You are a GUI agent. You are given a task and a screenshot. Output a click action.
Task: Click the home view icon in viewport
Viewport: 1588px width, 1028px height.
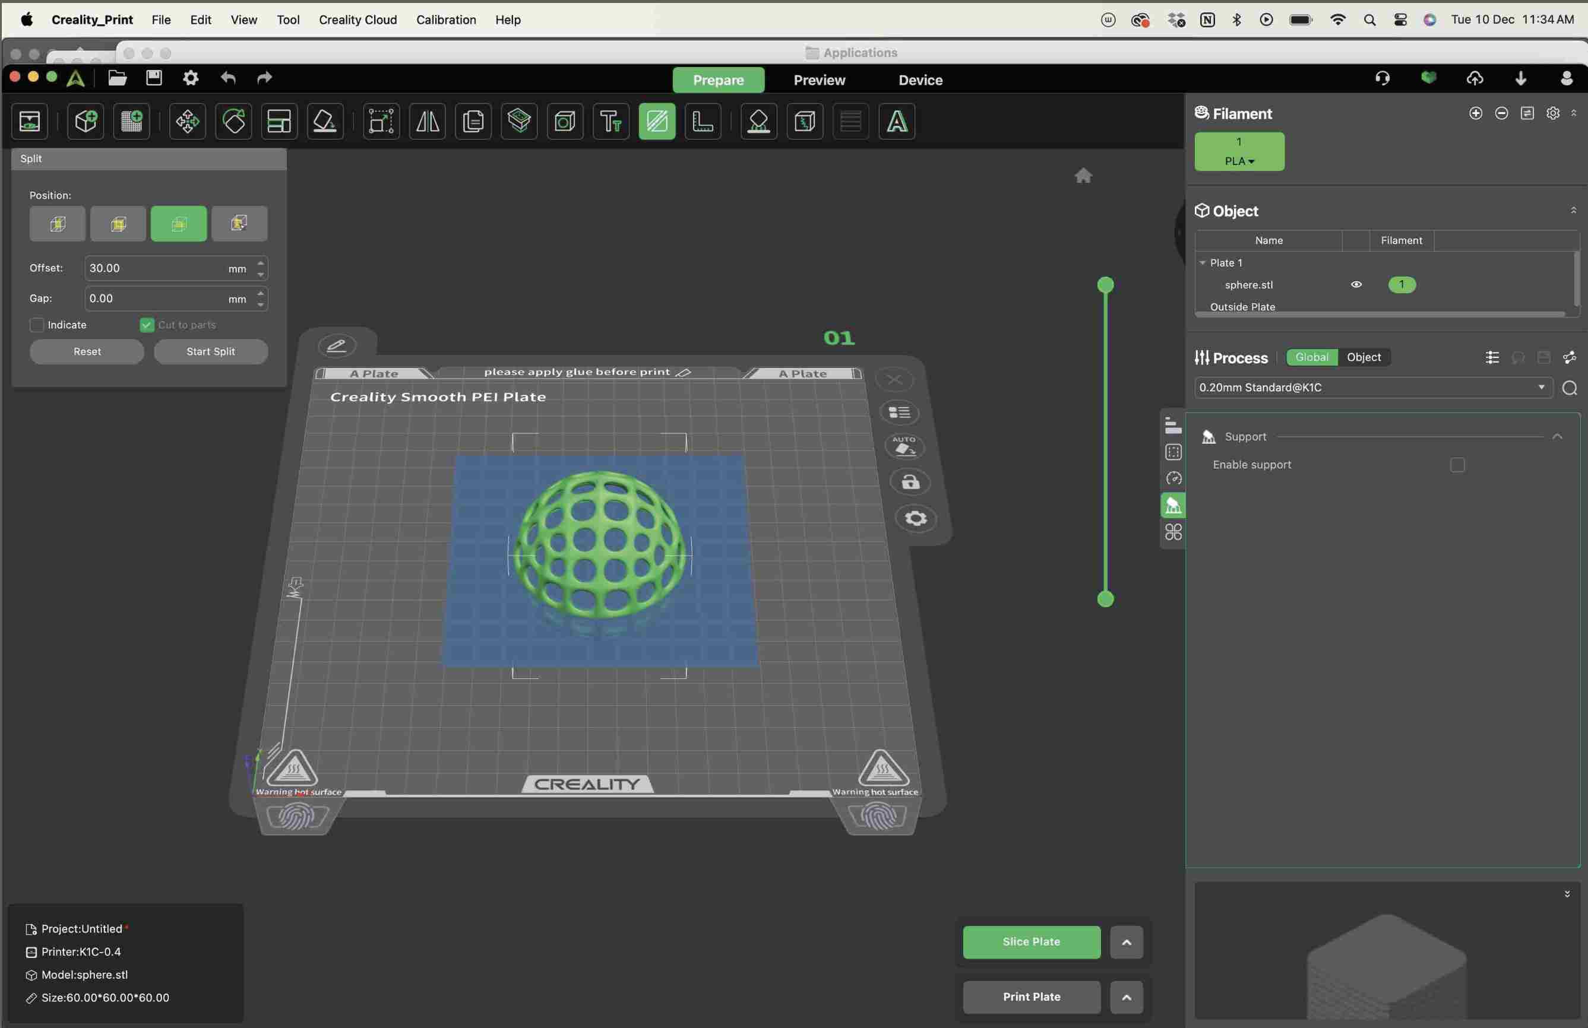[1084, 175]
